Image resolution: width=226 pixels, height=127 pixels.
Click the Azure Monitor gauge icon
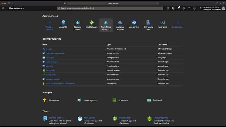tap(80, 119)
